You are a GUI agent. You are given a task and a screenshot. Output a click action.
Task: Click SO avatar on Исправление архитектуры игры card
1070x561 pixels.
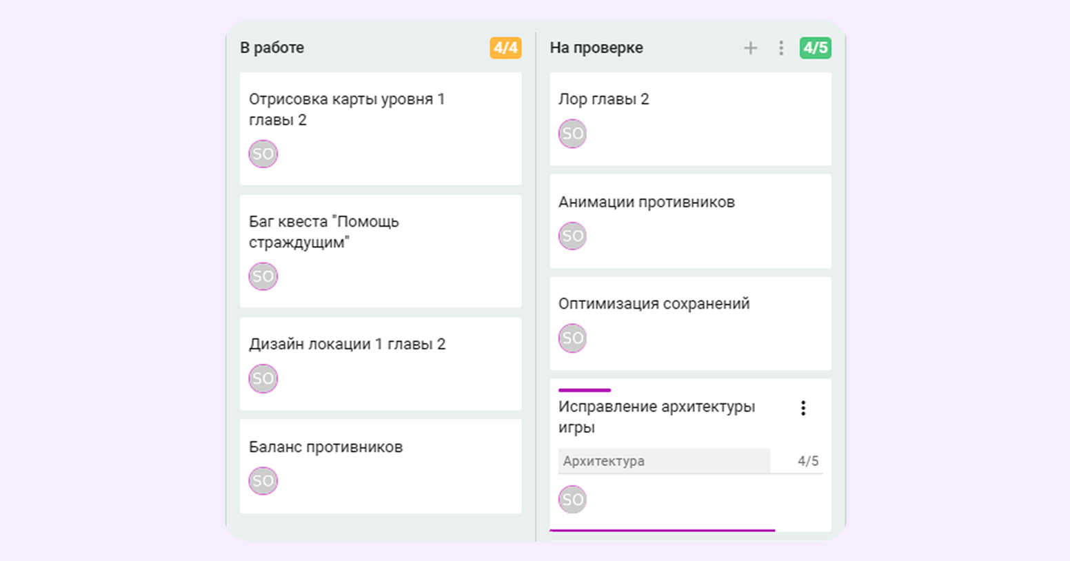pos(572,500)
